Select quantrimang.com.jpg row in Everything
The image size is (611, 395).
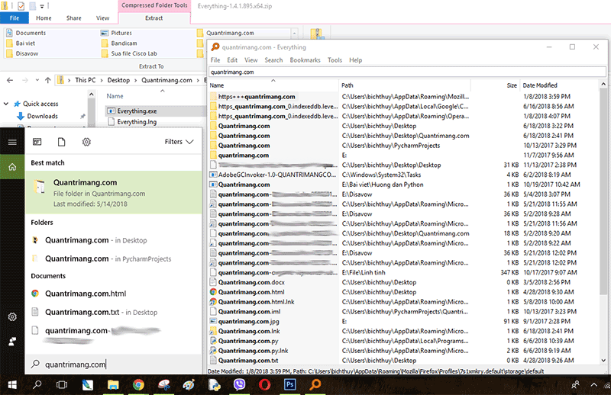click(402, 322)
